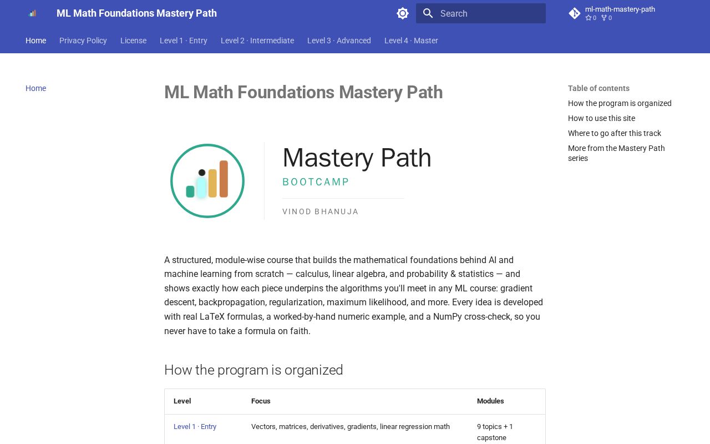Switch to Level 2 · Intermediate tab
This screenshot has height=444, width=710.
coord(257,41)
